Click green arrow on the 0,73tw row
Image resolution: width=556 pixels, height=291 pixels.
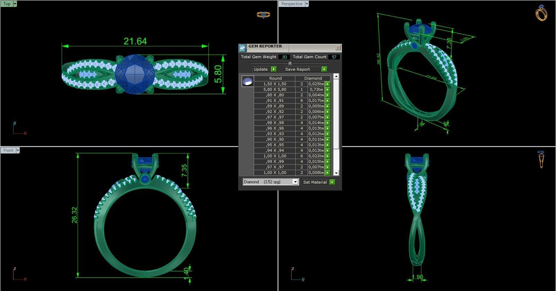point(328,89)
